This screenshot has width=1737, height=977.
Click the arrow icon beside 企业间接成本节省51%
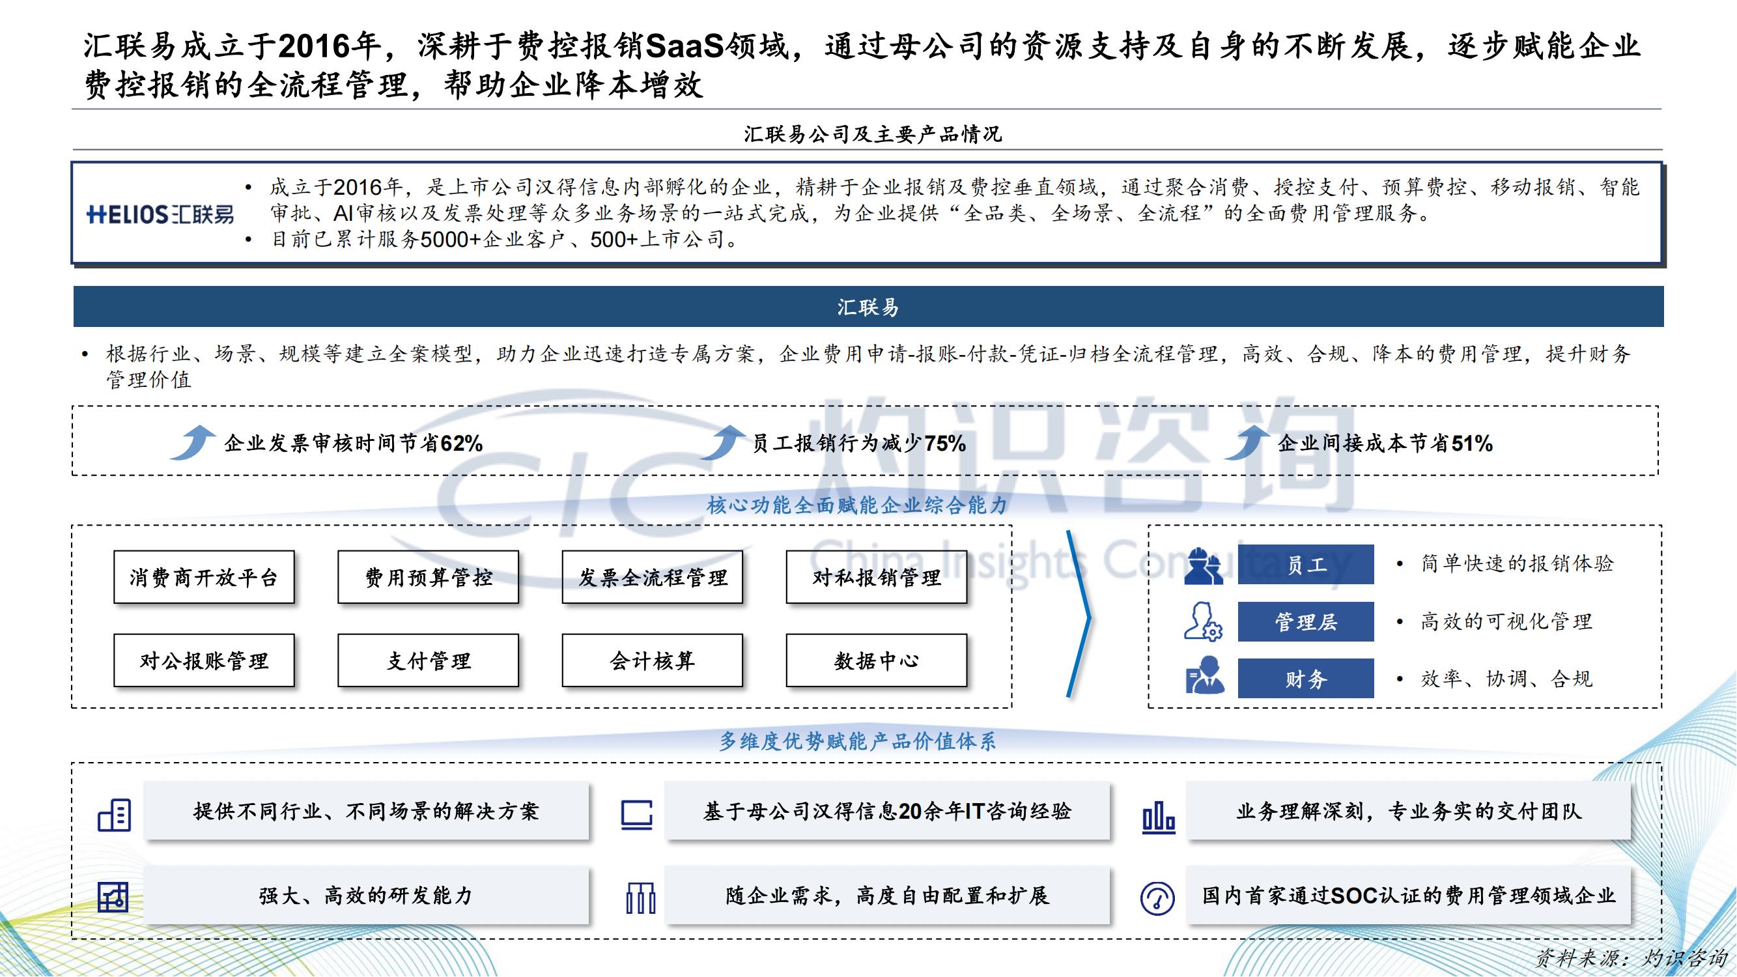[x=1247, y=442]
